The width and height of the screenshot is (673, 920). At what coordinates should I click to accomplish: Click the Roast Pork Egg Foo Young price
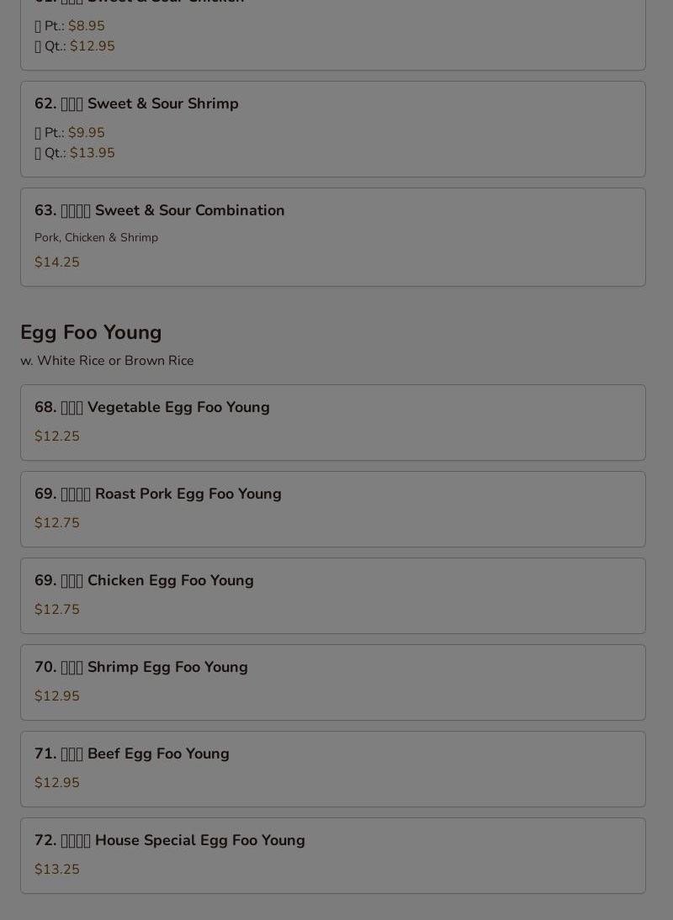pos(57,523)
